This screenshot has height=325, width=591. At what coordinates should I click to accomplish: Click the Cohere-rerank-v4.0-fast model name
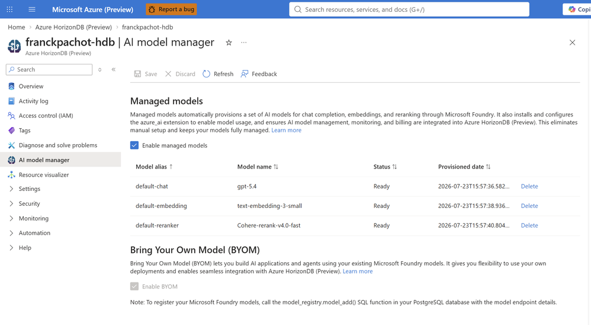(269, 225)
